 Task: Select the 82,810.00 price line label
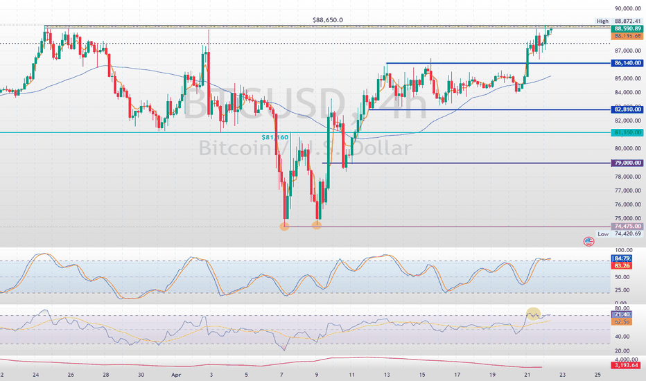coord(627,109)
